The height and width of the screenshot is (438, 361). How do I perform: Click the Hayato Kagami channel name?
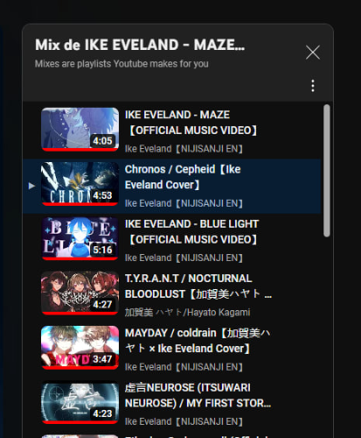pyautogui.click(x=187, y=313)
